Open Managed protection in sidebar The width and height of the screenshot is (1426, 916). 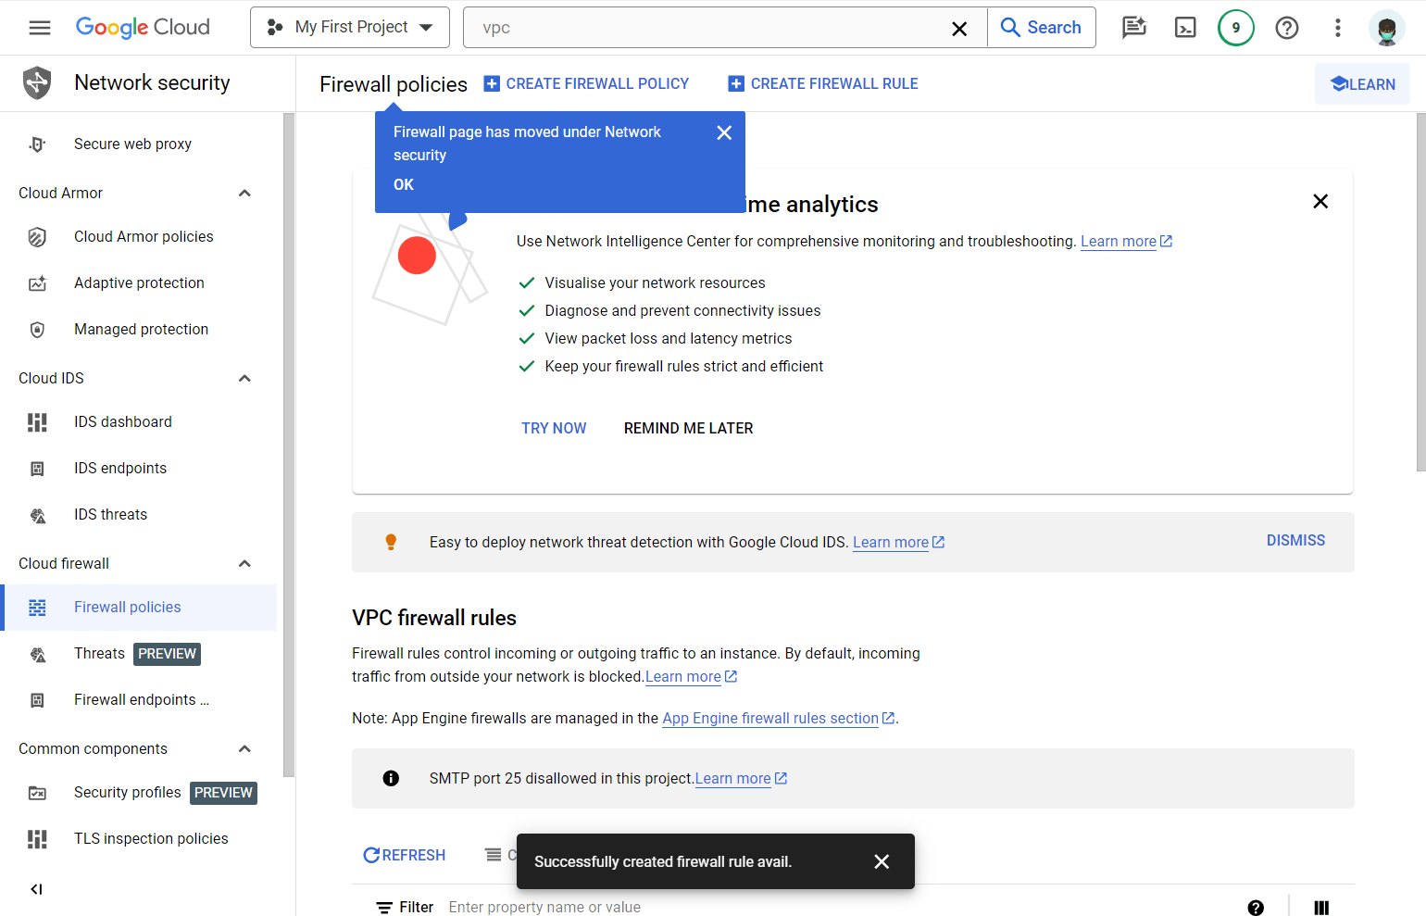139,330
